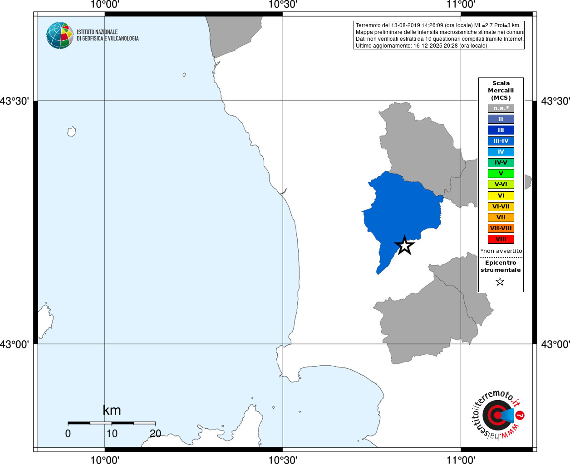
Task: Click the small island off the coast
Action: coord(71,132)
